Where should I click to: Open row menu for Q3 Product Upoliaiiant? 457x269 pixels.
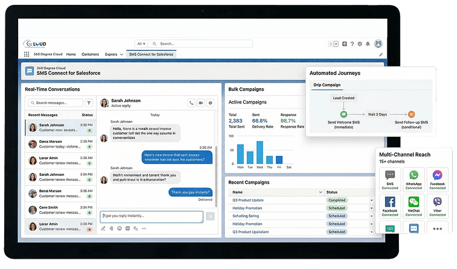pyautogui.click(x=372, y=232)
